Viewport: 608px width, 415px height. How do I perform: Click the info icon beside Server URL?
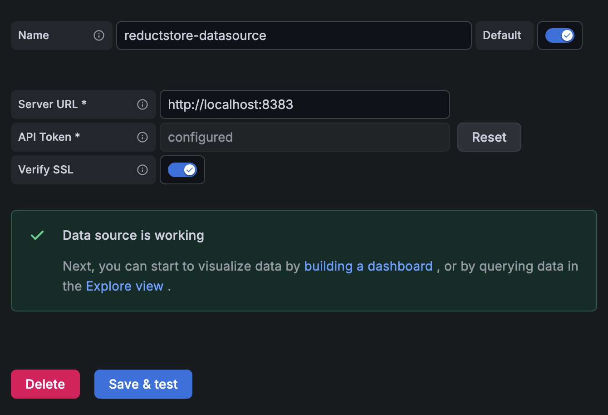point(142,104)
